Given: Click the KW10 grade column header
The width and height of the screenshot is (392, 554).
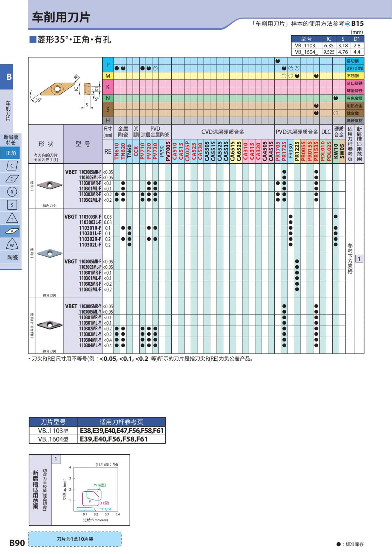Looking at the screenshot, I should tap(335, 151).
